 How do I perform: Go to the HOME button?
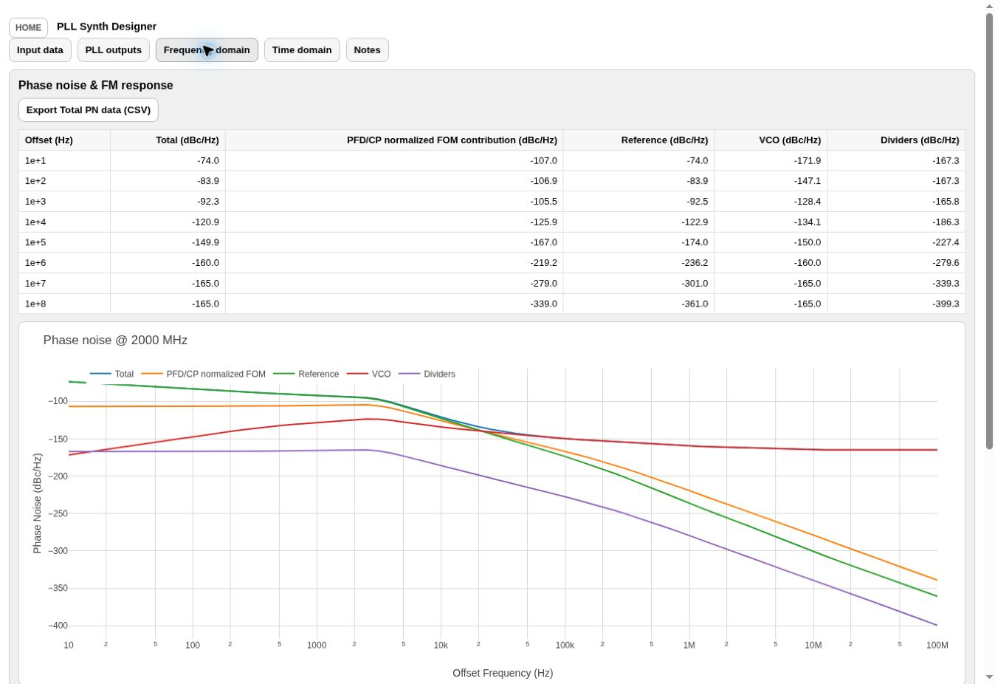tap(28, 27)
